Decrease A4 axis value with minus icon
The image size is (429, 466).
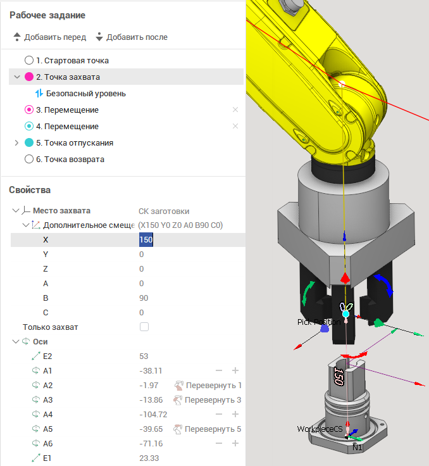click(219, 415)
